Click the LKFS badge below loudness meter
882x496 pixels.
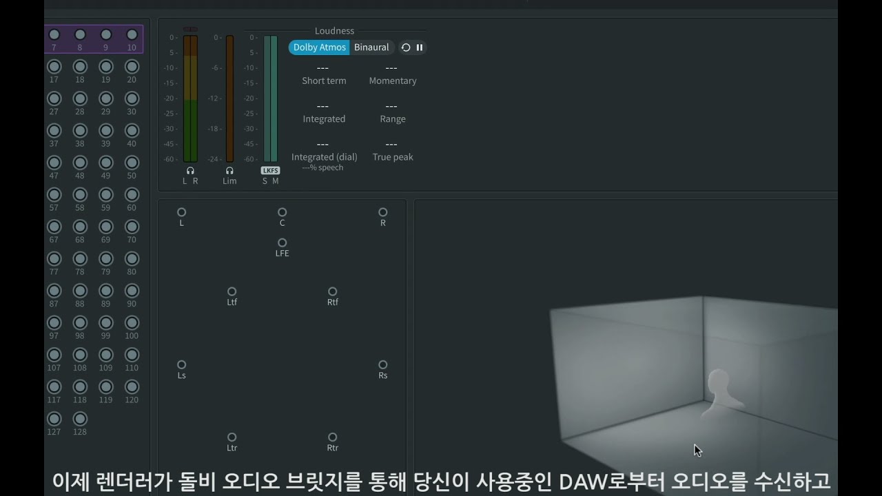(x=270, y=170)
